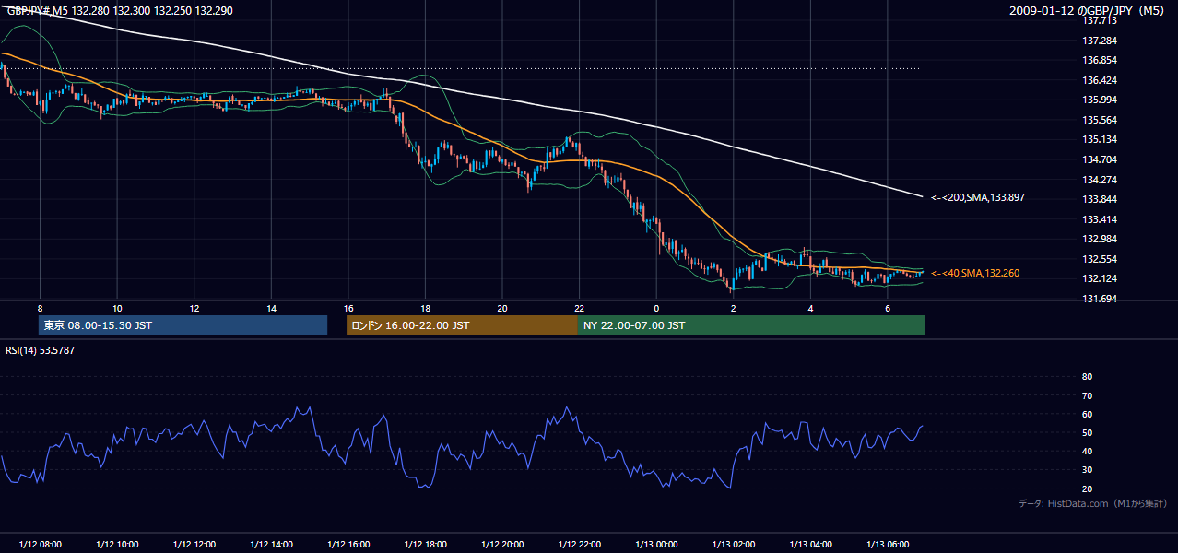Screen dimensions: 1178x553
Task: Click the RSI scale level 60
Action: click(x=1087, y=415)
